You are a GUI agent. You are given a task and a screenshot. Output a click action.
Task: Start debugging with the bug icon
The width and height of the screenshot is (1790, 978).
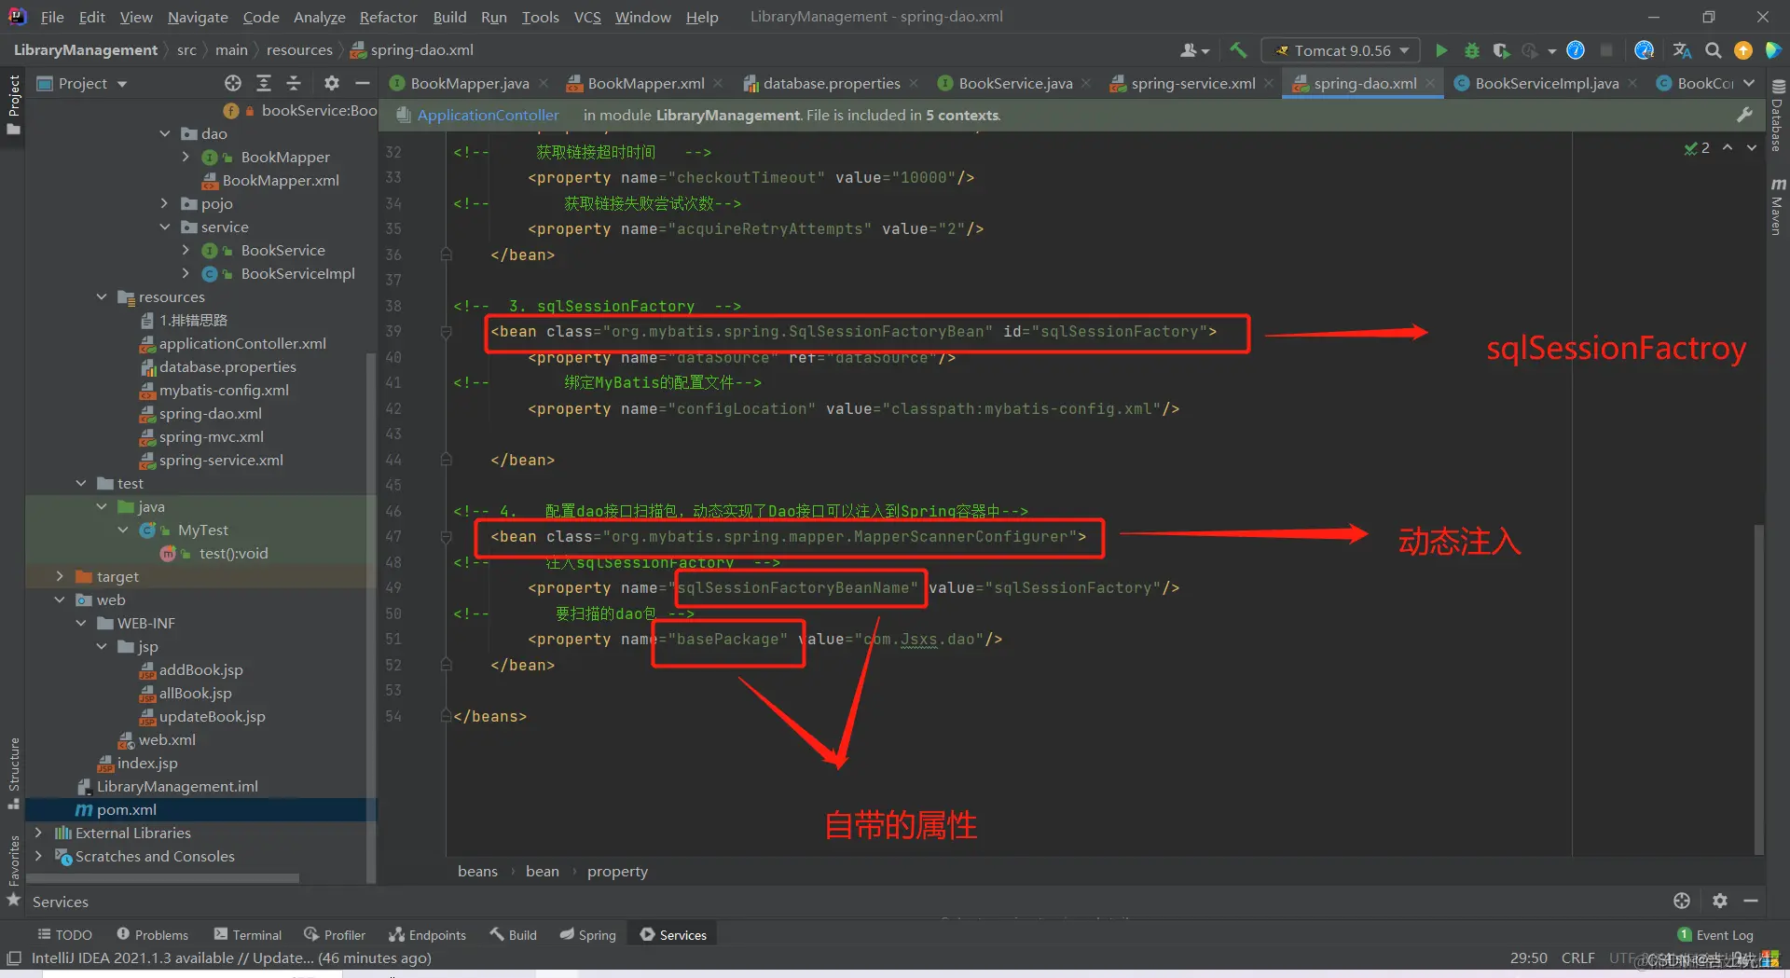[1472, 50]
